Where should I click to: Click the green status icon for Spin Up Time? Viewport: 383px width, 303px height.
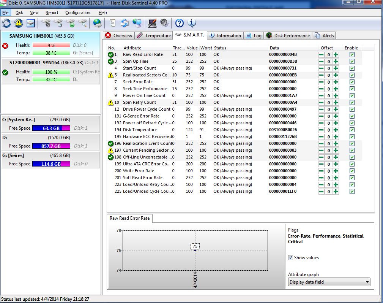pos(111,61)
